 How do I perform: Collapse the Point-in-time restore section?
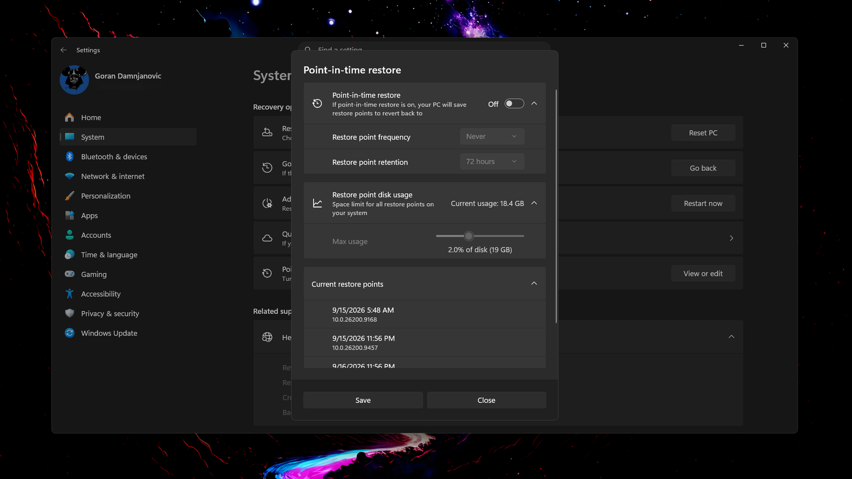coord(534,104)
